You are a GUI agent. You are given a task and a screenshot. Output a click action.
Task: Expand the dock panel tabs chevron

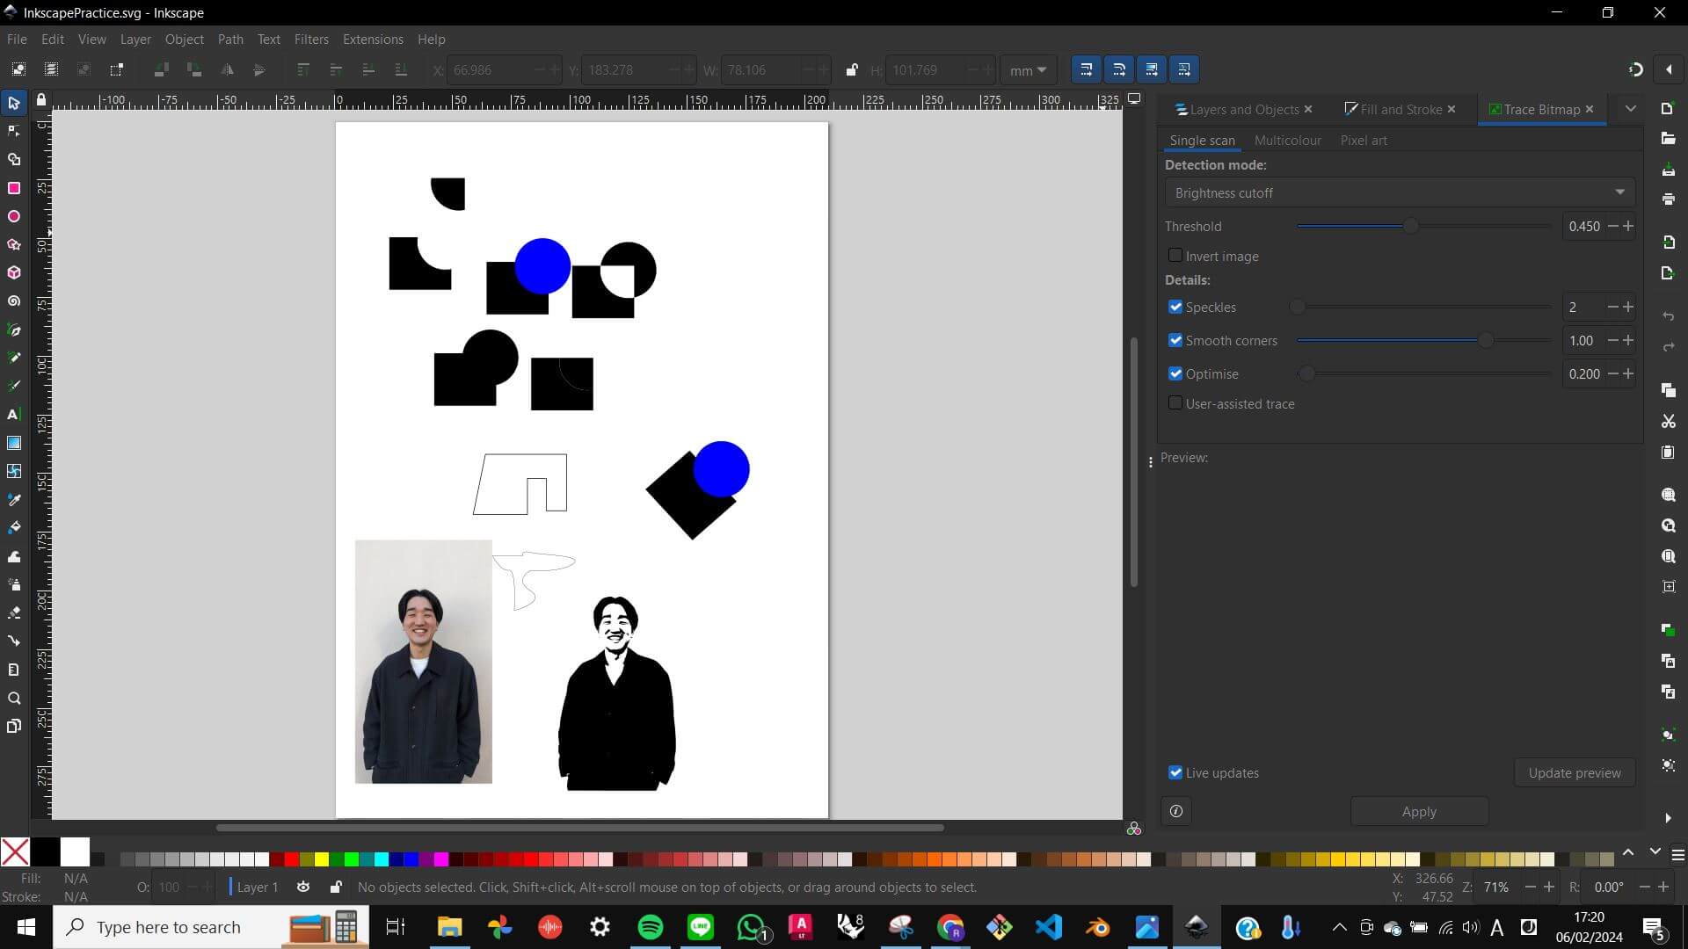[x=1631, y=109]
